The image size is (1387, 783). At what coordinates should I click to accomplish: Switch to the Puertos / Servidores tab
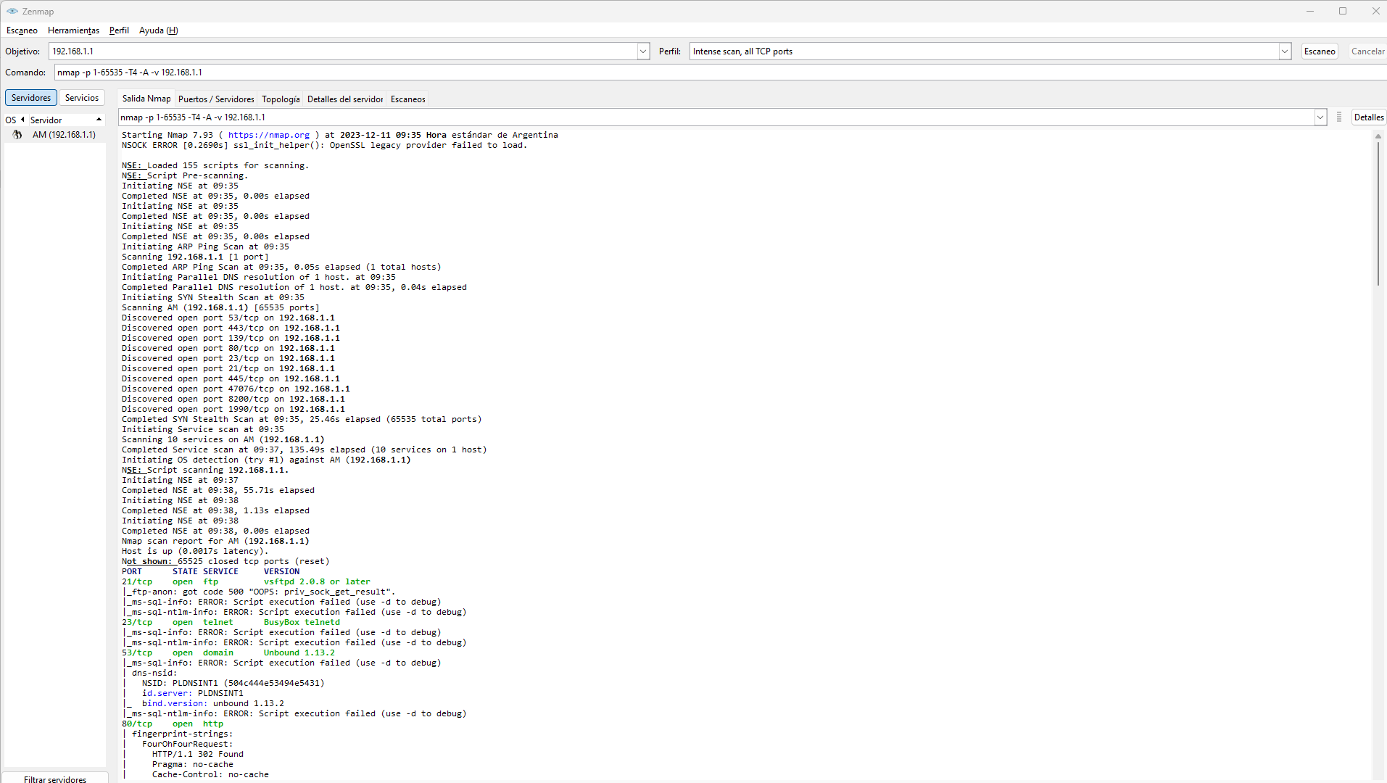pyautogui.click(x=216, y=99)
